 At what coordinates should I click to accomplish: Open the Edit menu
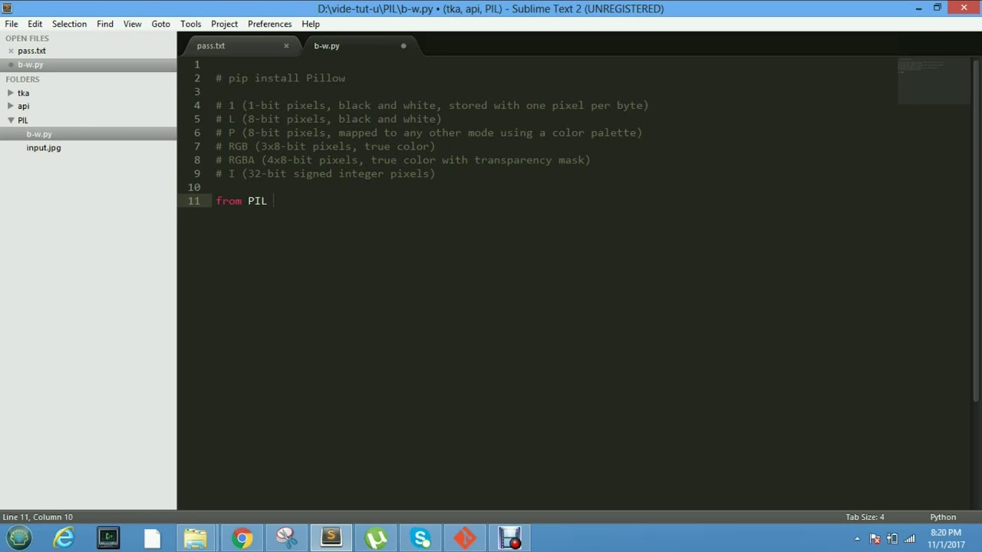point(35,24)
